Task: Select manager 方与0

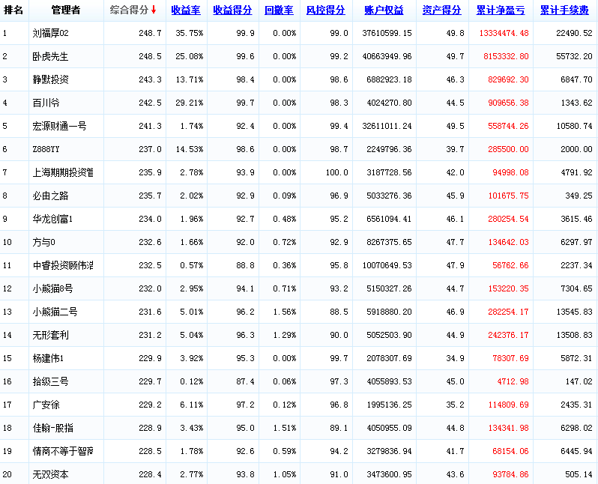Action: 44,242
